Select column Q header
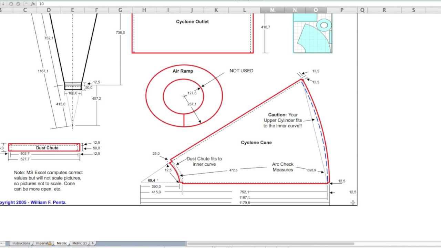Screen dimensions: 441x248 (x=362, y=10)
